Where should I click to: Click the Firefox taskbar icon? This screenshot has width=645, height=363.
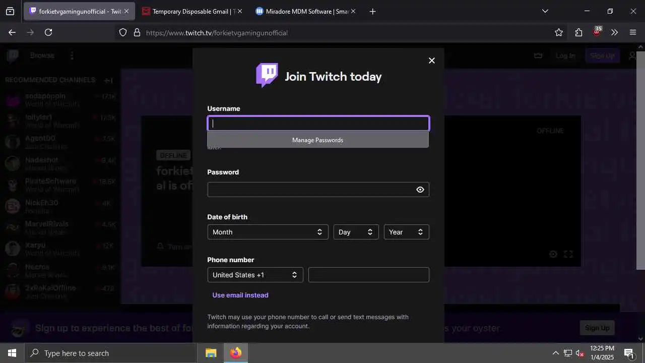(x=236, y=353)
